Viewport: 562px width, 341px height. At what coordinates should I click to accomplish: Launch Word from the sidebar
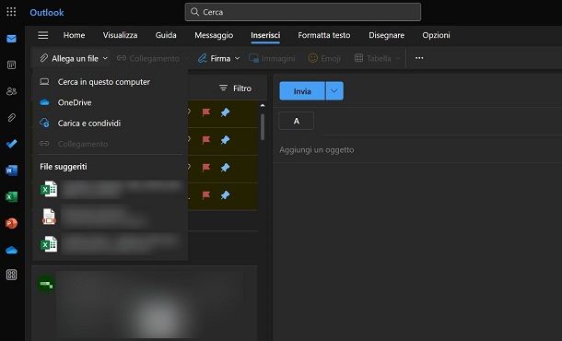(x=11, y=170)
